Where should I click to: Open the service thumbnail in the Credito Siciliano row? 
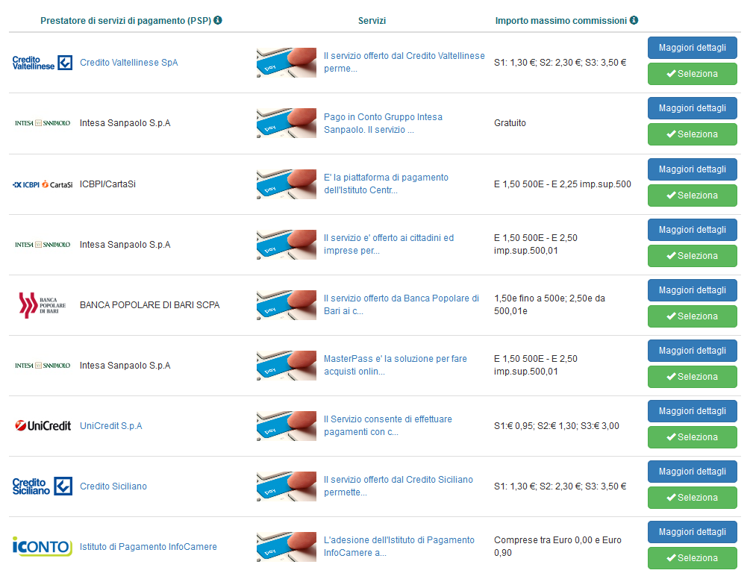point(287,486)
